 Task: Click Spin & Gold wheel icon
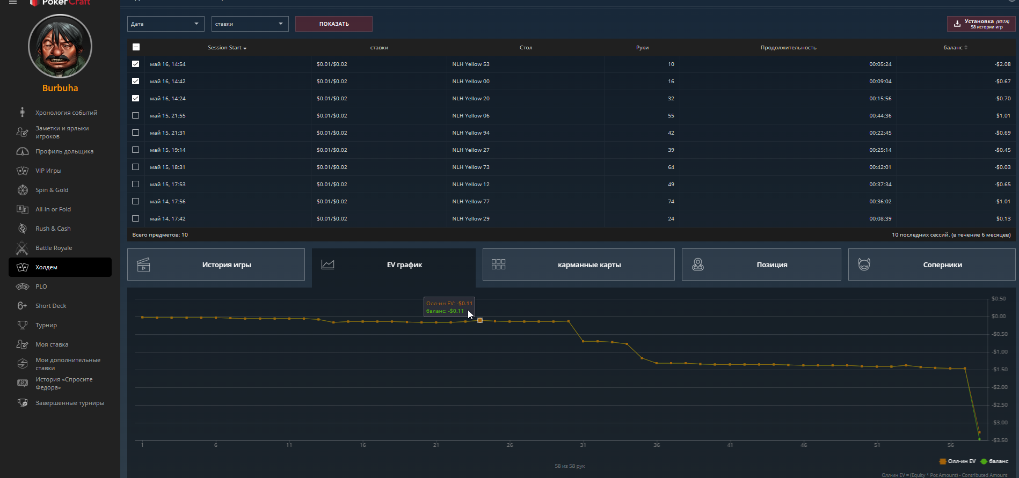(x=22, y=190)
